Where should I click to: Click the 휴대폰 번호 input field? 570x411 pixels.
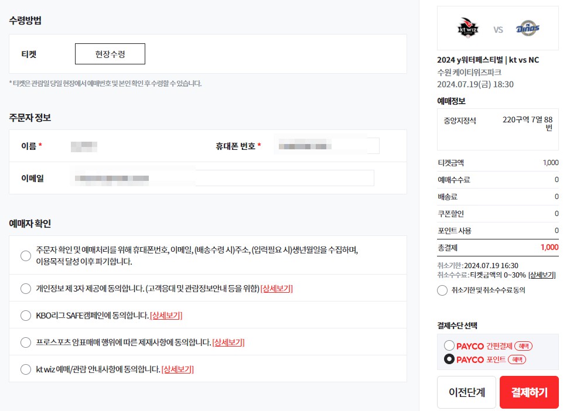tap(326, 145)
